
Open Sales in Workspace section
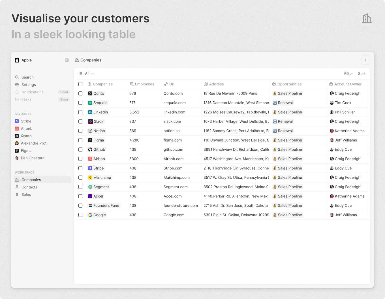tap(26, 195)
